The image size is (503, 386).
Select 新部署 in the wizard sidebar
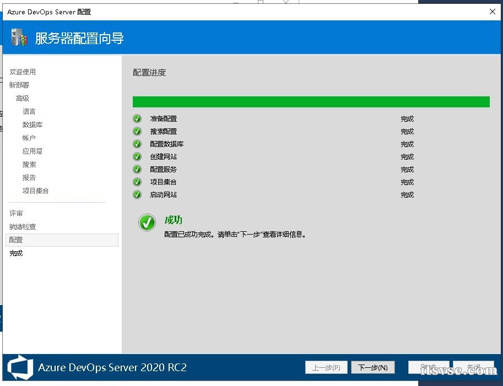[x=19, y=85]
